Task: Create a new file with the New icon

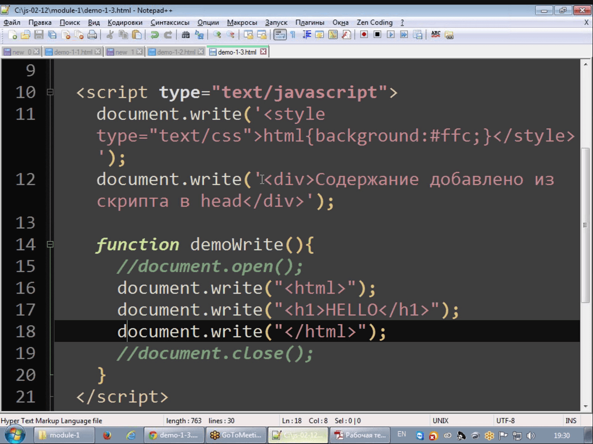Action: (x=13, y=35)
